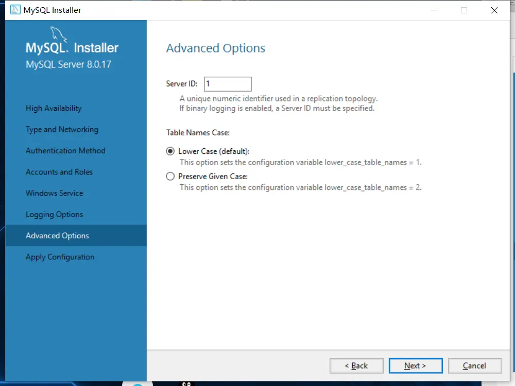Click the Table Names Case label

coord(198,133)
